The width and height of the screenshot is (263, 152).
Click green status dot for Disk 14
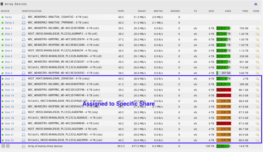click(x=3, y=96)
